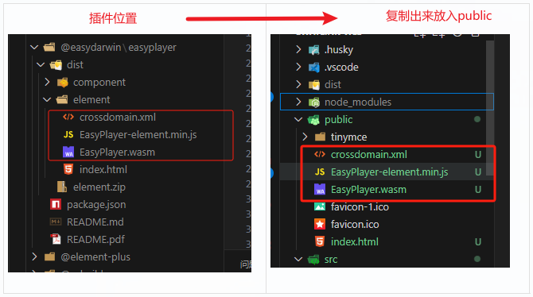
Task: Click the XML icon of left crossdomain.xml
Action: pyautogui.click(x=68, y=117)
